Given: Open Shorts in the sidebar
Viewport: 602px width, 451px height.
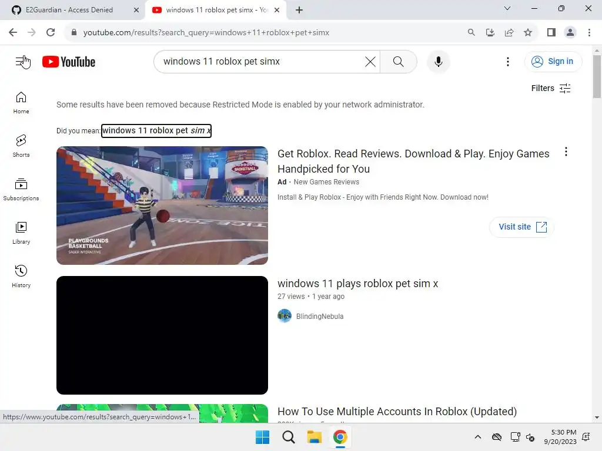Looking at the screenshot, I should click(x=21, y=146).
